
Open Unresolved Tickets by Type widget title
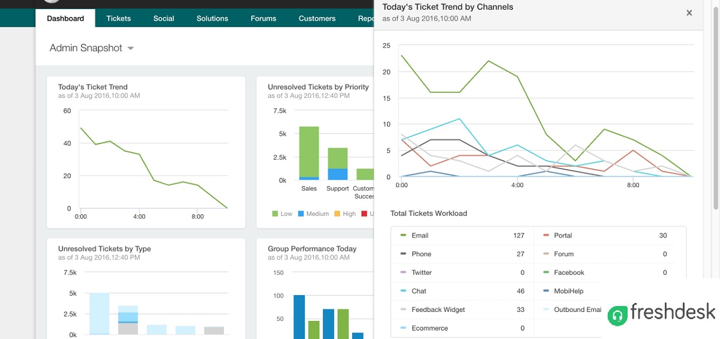point(104,248)
